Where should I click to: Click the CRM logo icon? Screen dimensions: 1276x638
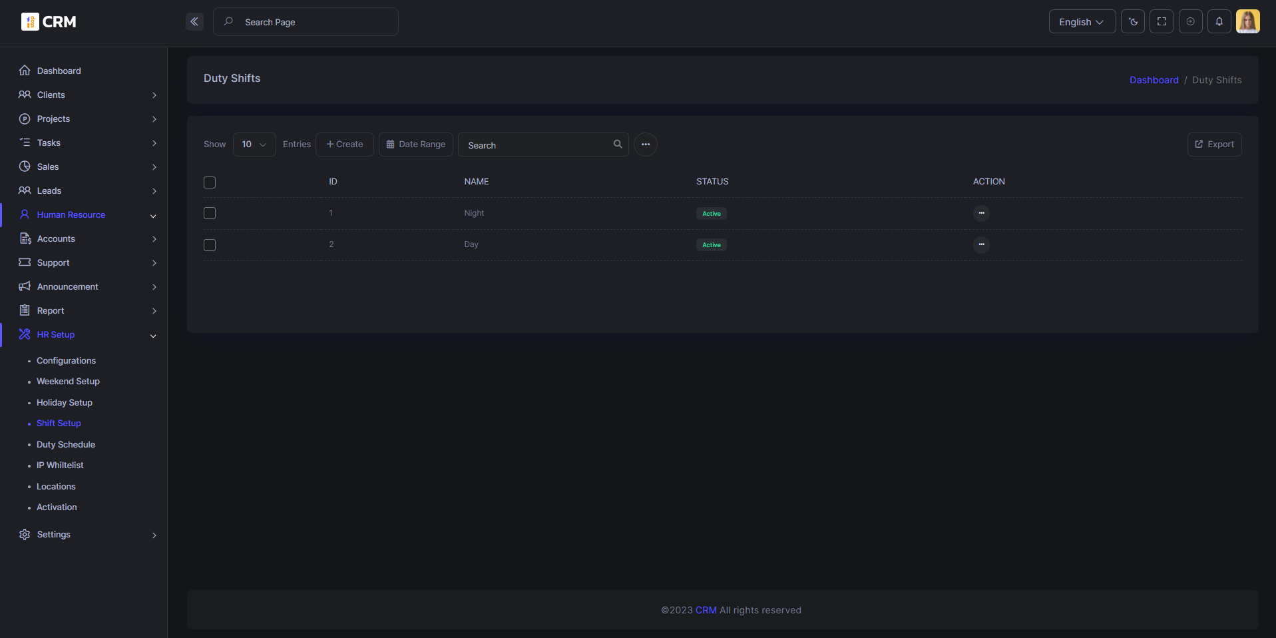coord(30,22)
